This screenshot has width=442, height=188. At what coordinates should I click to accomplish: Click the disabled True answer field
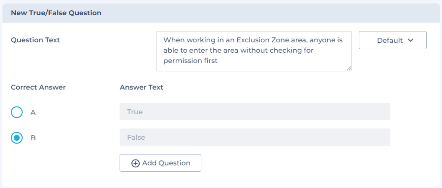tap(255, 112)
